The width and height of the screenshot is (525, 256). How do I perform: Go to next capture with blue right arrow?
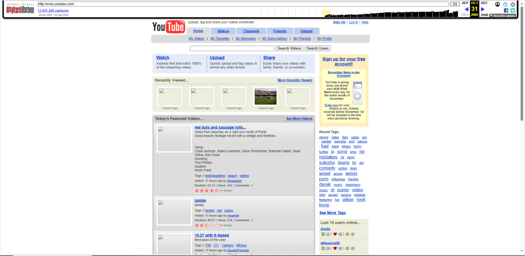point(482,9)
